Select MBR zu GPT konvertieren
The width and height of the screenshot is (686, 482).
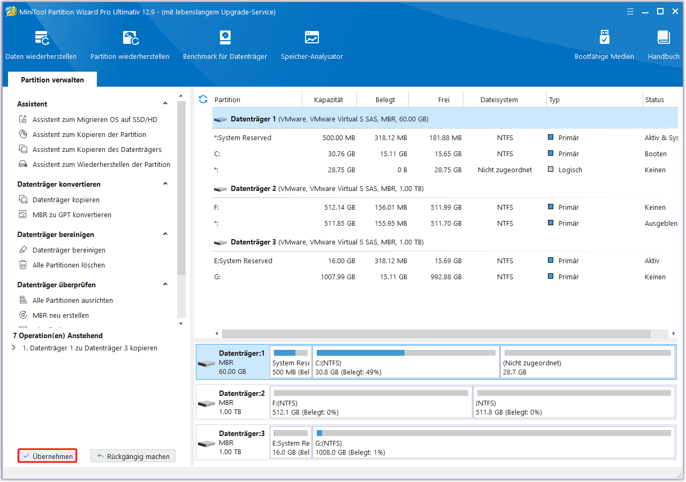tap(72, 215)
